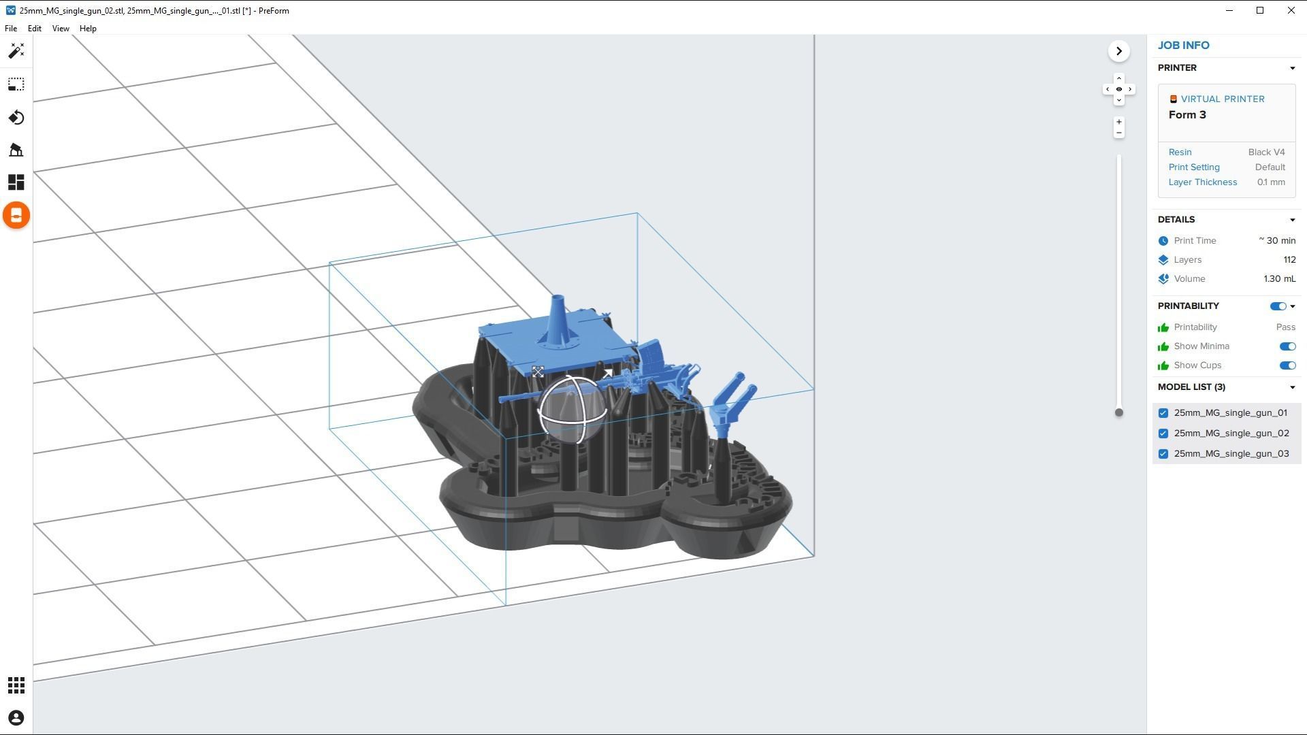Image resolution: width=1307 pixels, height=735 pixels.
Task: Collapse the Details section arrow
Action: [1292, 220]
